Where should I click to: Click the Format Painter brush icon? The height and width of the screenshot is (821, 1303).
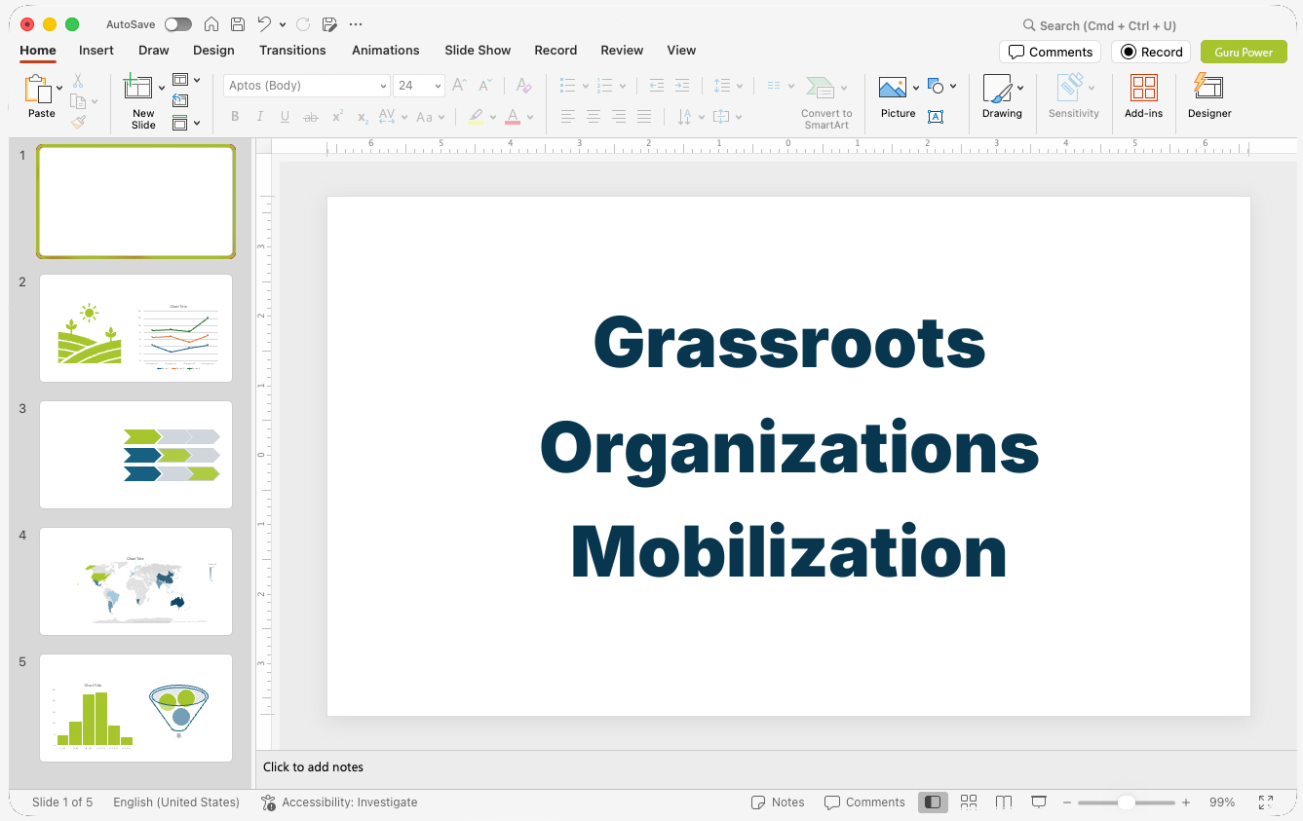point(78,122)
